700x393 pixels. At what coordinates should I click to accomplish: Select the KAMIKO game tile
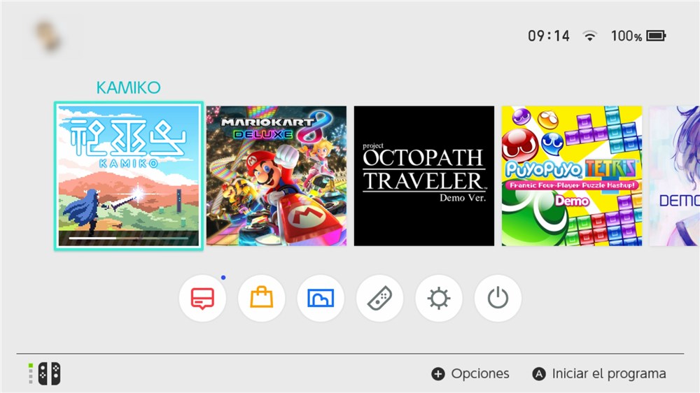coord(129,176)
